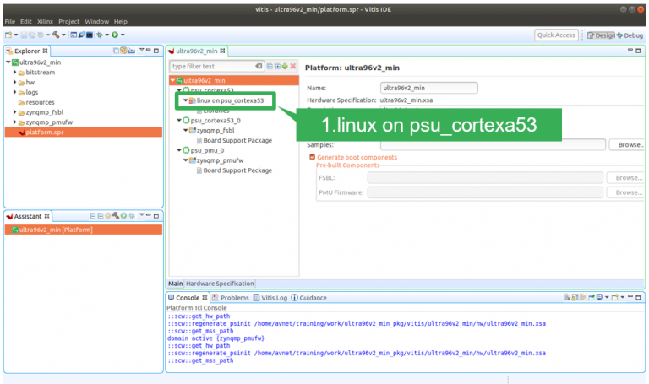Image resolution: width=649 pixels, height=384 pixels.
Task: Toggle Generate boot components checkbox
Action: pos(312,157)
